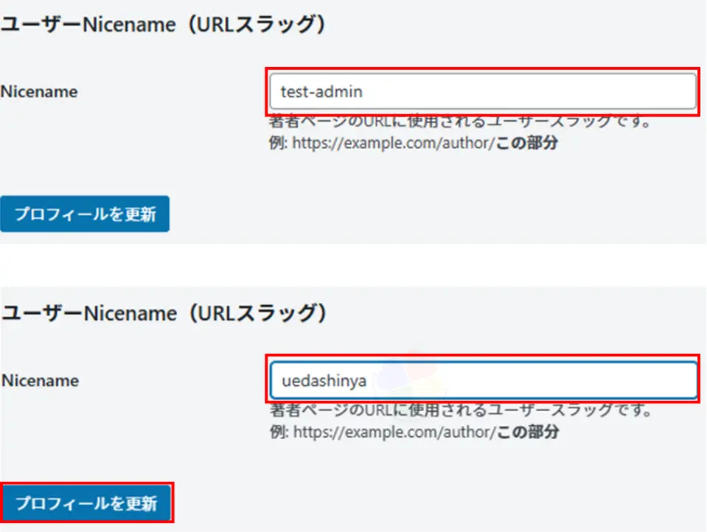
Task: Select the Nicename label beside uedashinya
Action: [40, 380]
